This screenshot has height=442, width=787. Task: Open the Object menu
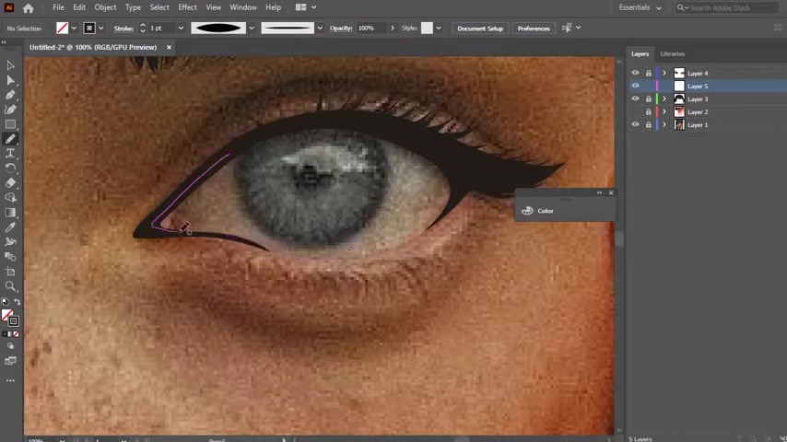pyautogui.click(x=105, y=7)
